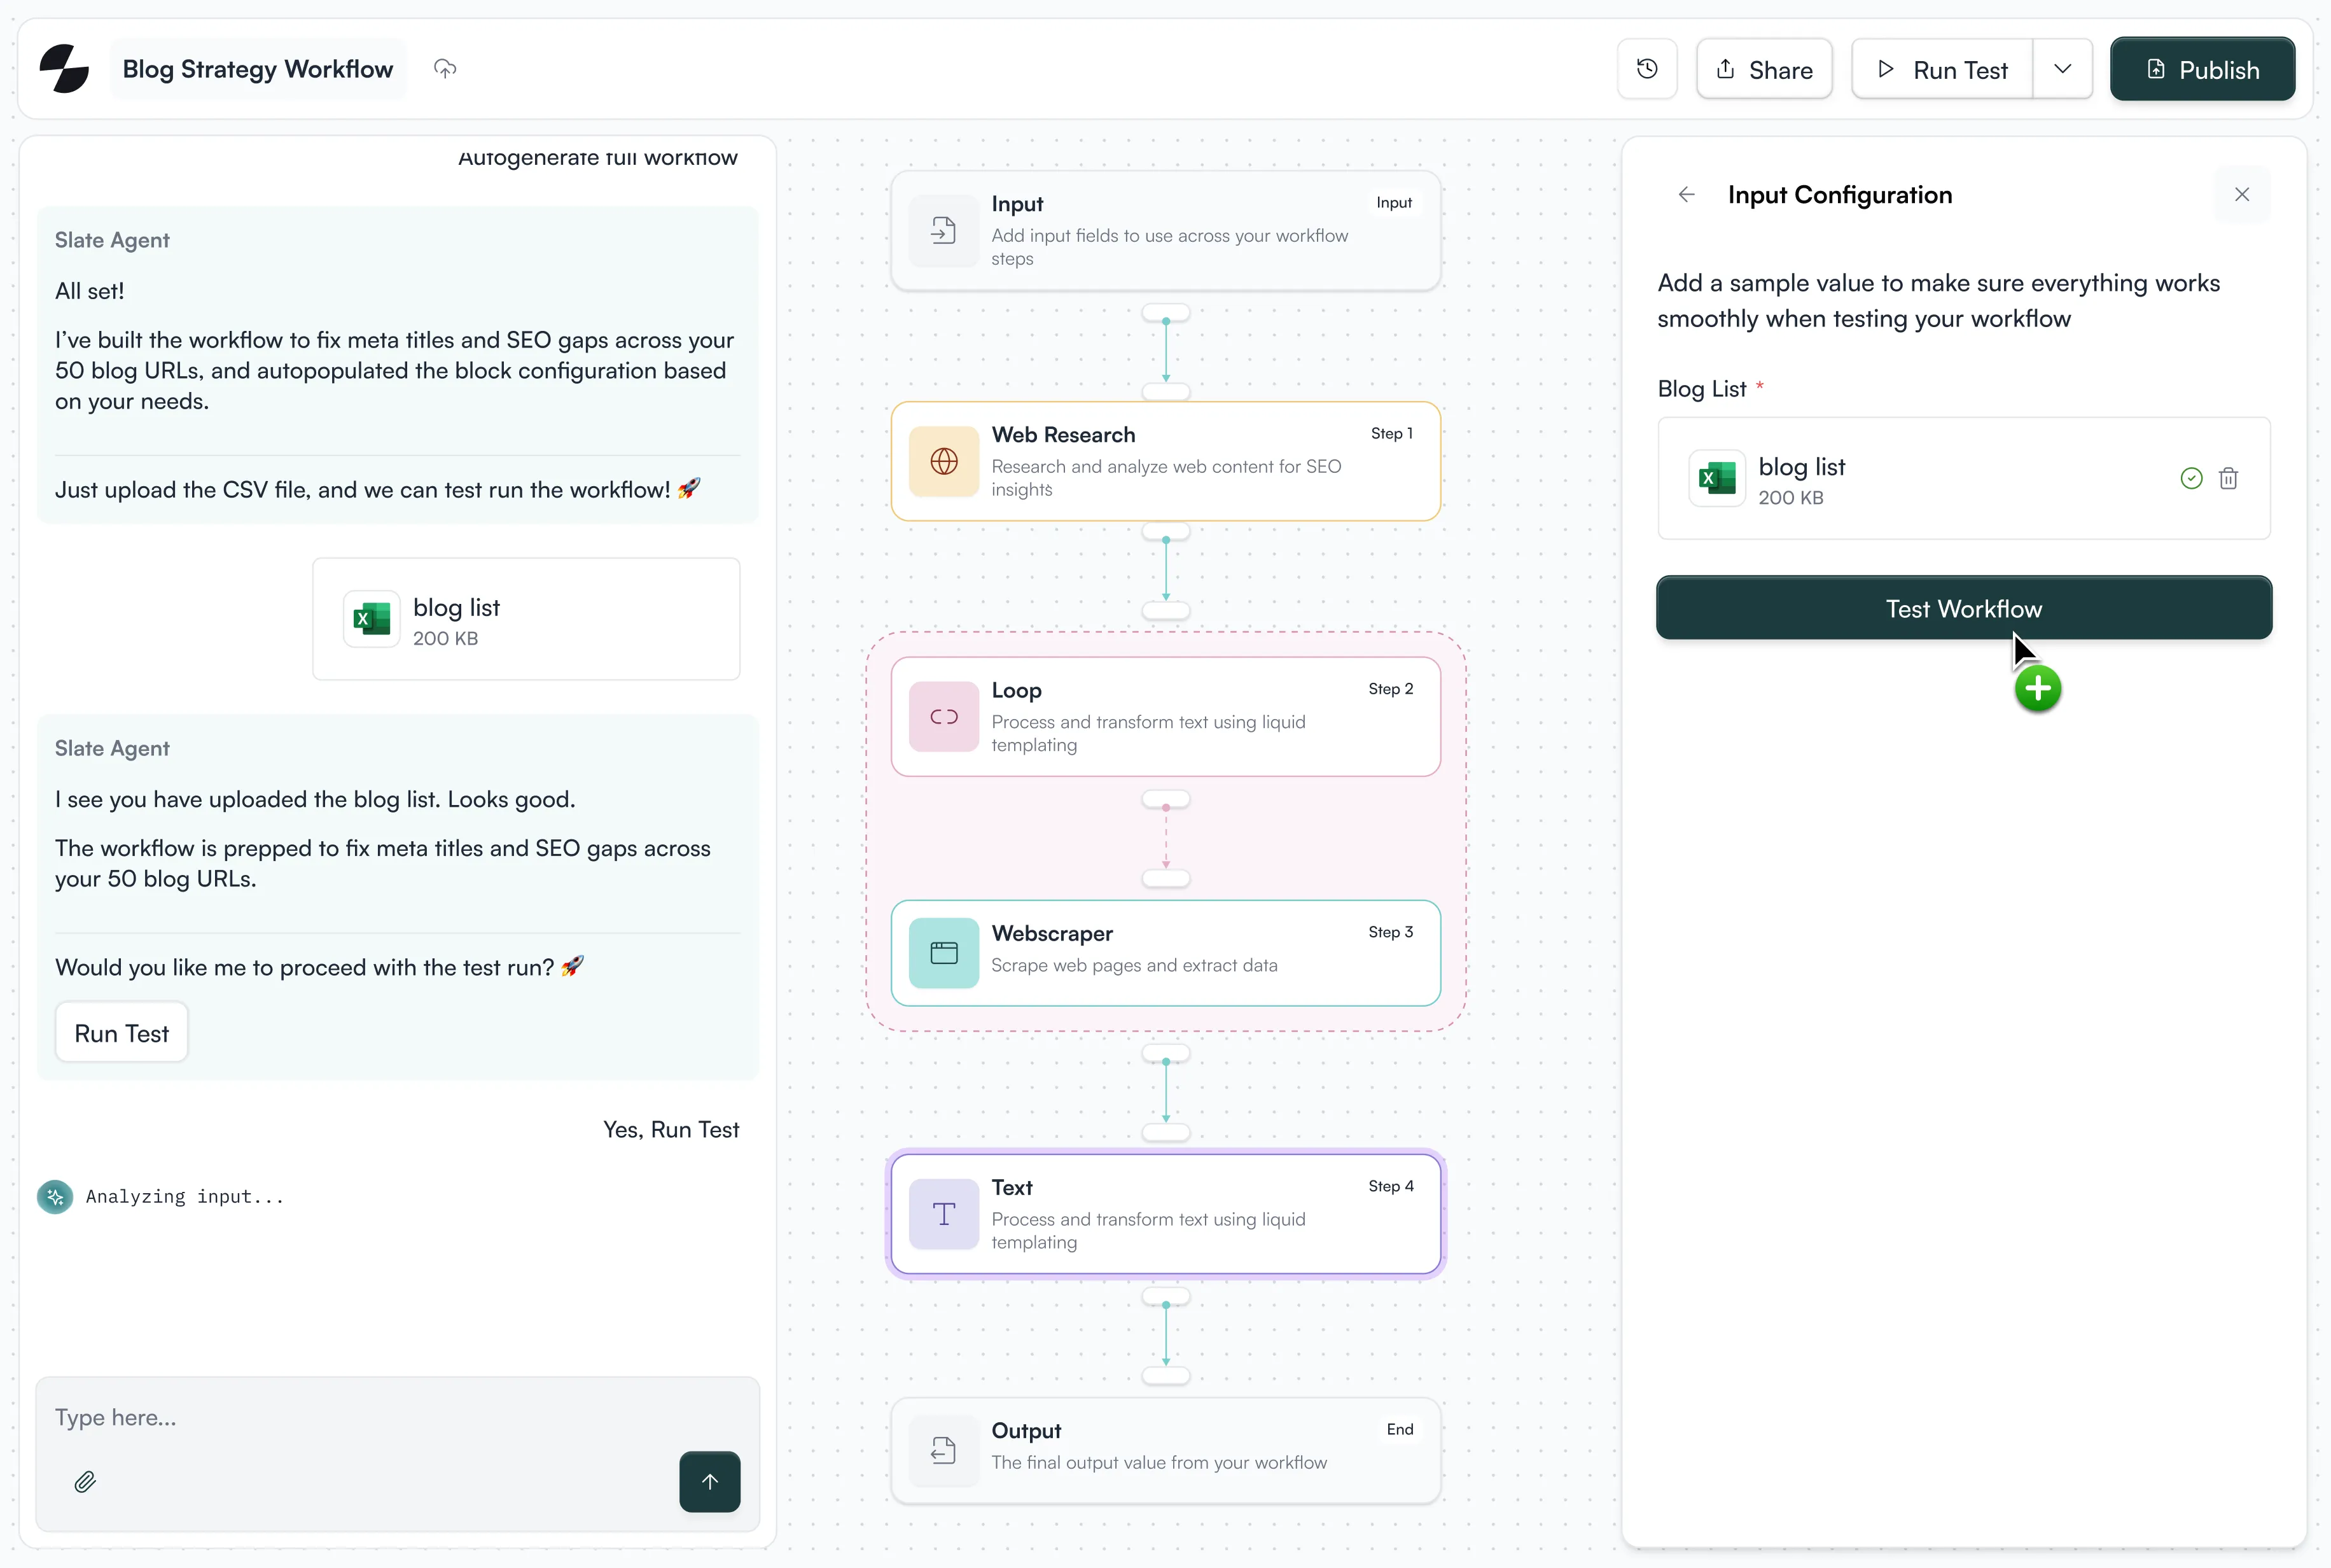The image size is (2331, 1568).
Task: Click the green plus icon near Test Workflow
Action: pos(2038,688)
